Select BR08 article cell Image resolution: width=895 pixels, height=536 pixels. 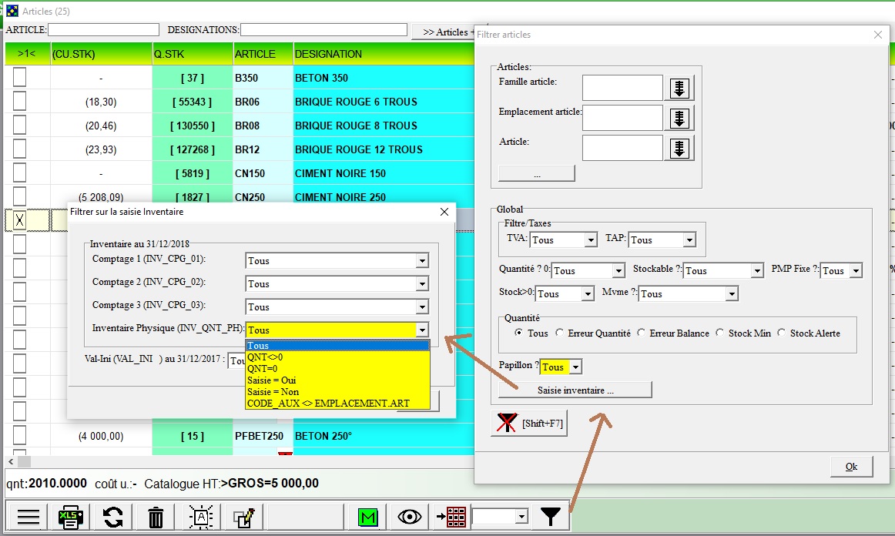(263, 125)
